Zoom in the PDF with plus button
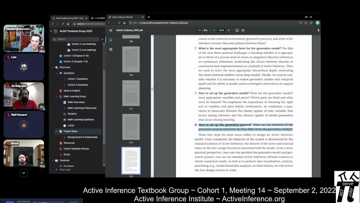This screenshot has height=203, width=360. pyautogui.click(x=228, y=30)
